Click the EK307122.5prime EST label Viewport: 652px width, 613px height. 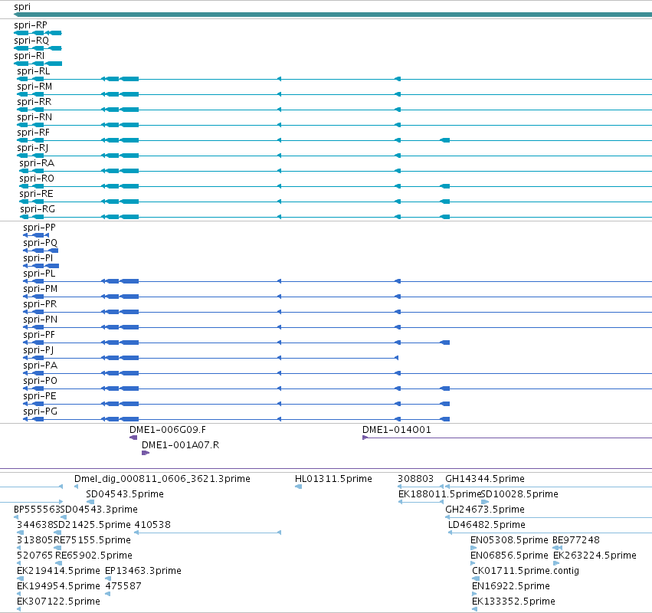click(59, 602)
